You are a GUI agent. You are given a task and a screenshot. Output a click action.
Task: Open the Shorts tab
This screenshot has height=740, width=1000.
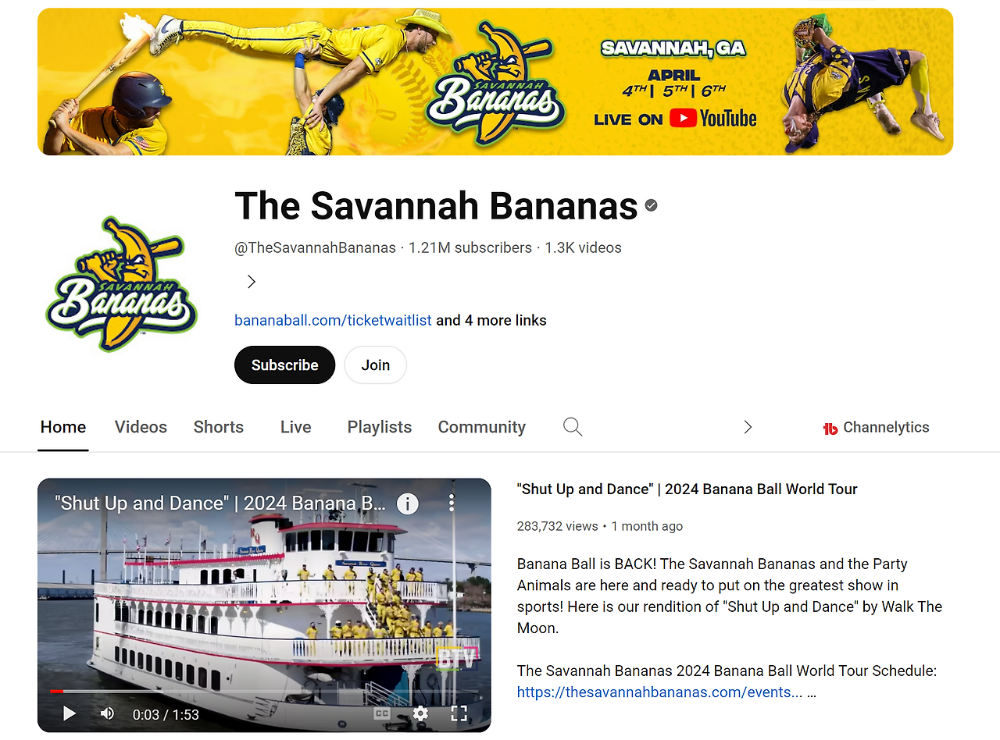pos(219,427)
